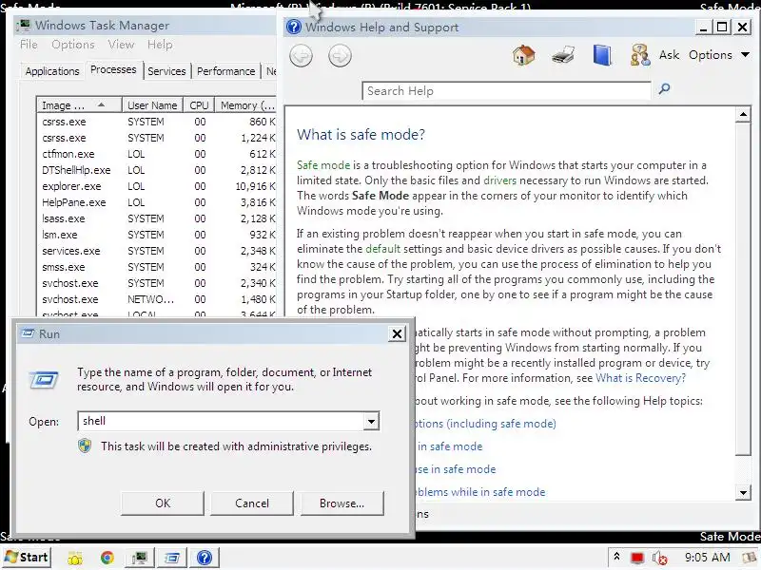Click the Ask text button
This screenshot has height=570, width=761.
[669, 55]
